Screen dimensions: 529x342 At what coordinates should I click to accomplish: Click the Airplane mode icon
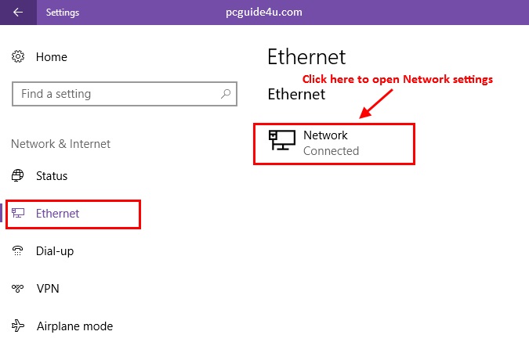pyautogui.click(x=19, y=326)
